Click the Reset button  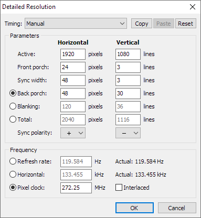pos(185,24)
